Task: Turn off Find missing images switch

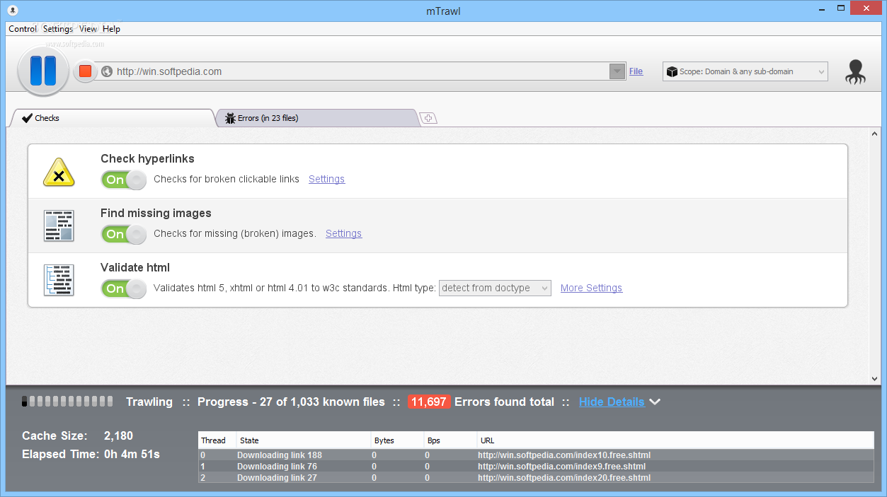Action: coord(124,234)
